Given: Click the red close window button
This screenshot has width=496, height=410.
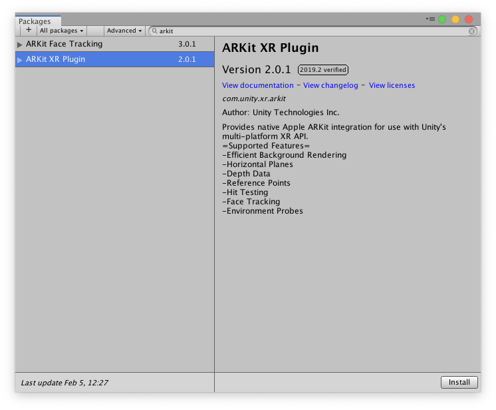Looking at the screenshot, I should point(469,19).
